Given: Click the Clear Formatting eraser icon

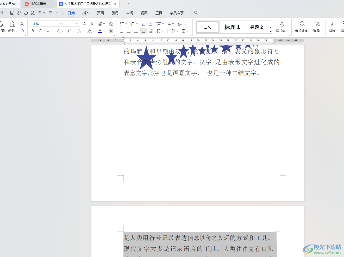Looking at the screenshot, I should click(111, 24).
